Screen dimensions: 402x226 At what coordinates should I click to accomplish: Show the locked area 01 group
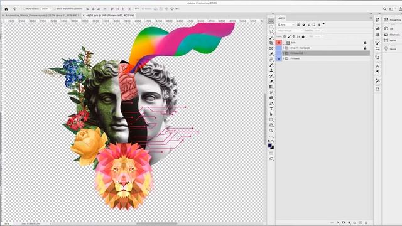(279, 48)
